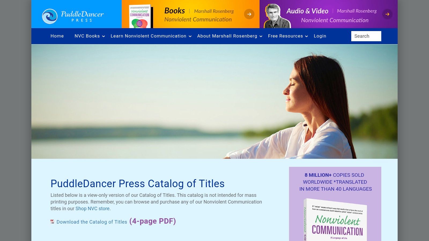Click Marshall Rosenberg's portrait photo

[276, 16]
